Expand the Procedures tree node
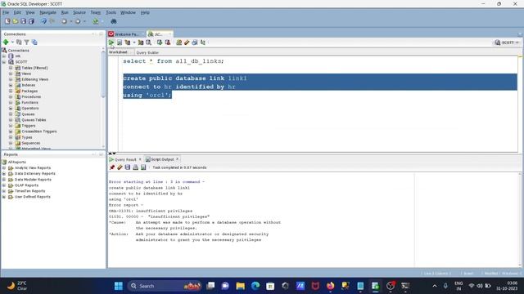The width and height of the screenshot is (524, 294). click(x=11, y=96)
